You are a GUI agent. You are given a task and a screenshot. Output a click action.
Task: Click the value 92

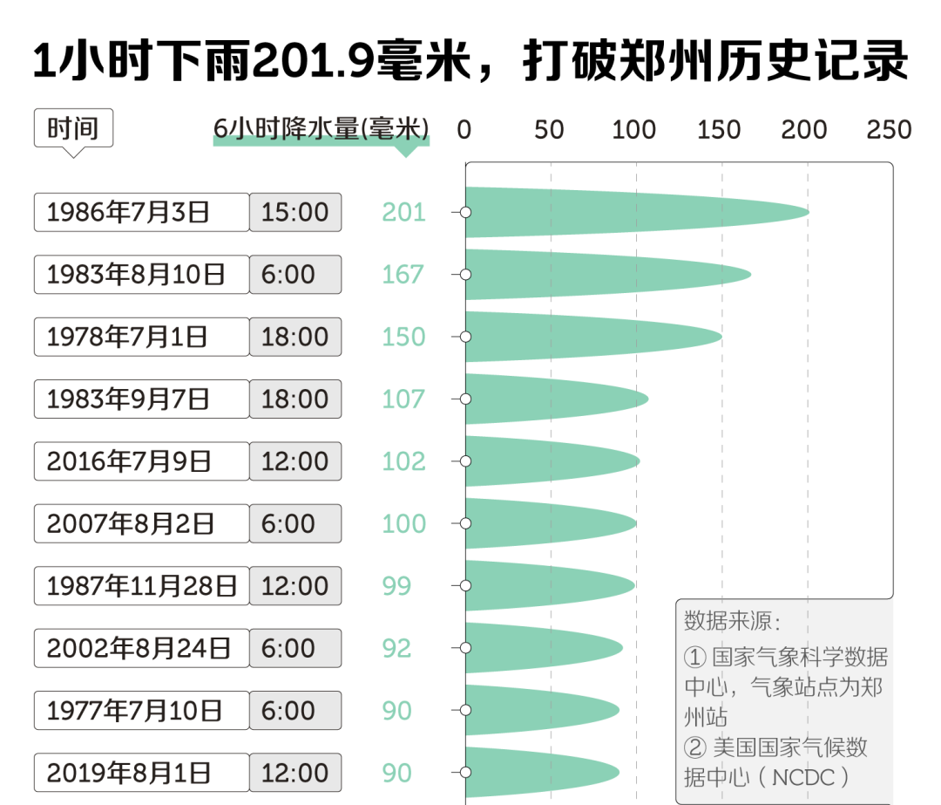click(x=396, y=648)
